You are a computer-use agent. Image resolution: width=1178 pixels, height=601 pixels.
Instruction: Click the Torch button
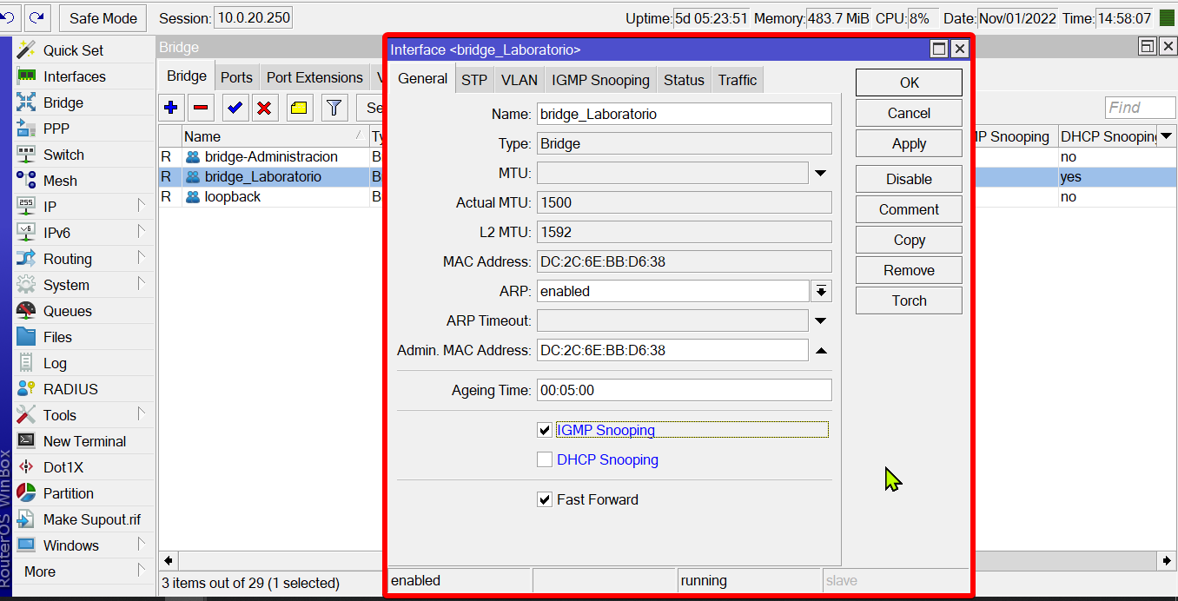909,300
